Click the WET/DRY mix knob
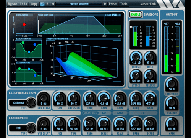Viewport: 191px width, 138px height. point(172,102)
